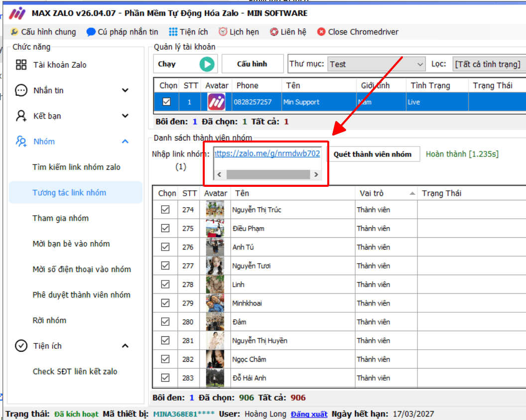Click the group icon beside Nhóm
Viewport: 526px width, 420px height.
(x=21, y=141)
